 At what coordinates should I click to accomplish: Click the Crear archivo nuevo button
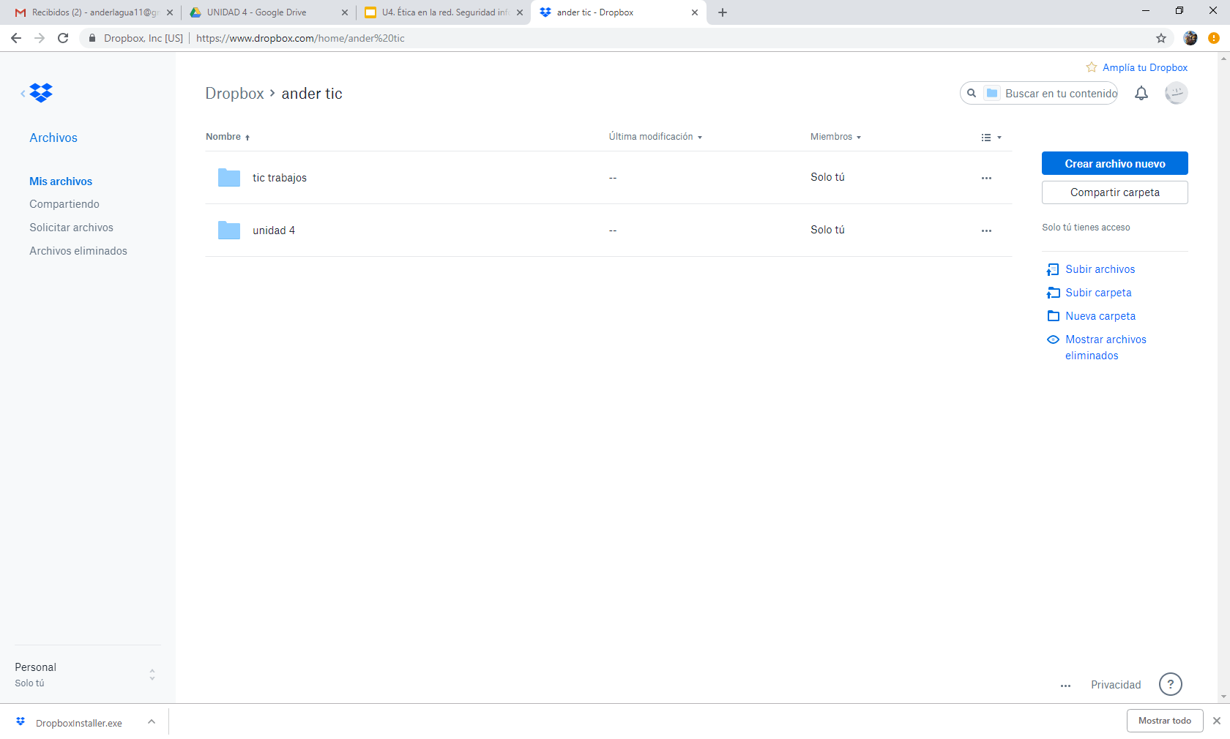1114,164
